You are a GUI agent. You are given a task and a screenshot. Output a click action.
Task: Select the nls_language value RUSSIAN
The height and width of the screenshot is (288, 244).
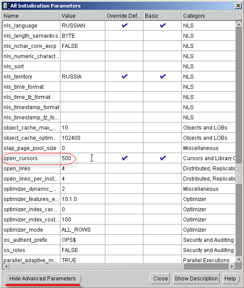click(x=73, y=26)
